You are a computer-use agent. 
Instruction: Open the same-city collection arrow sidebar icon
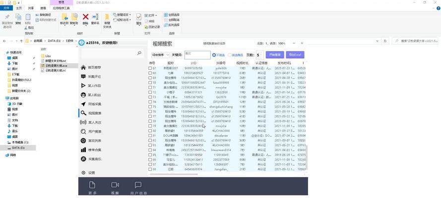tap(83, 104)
